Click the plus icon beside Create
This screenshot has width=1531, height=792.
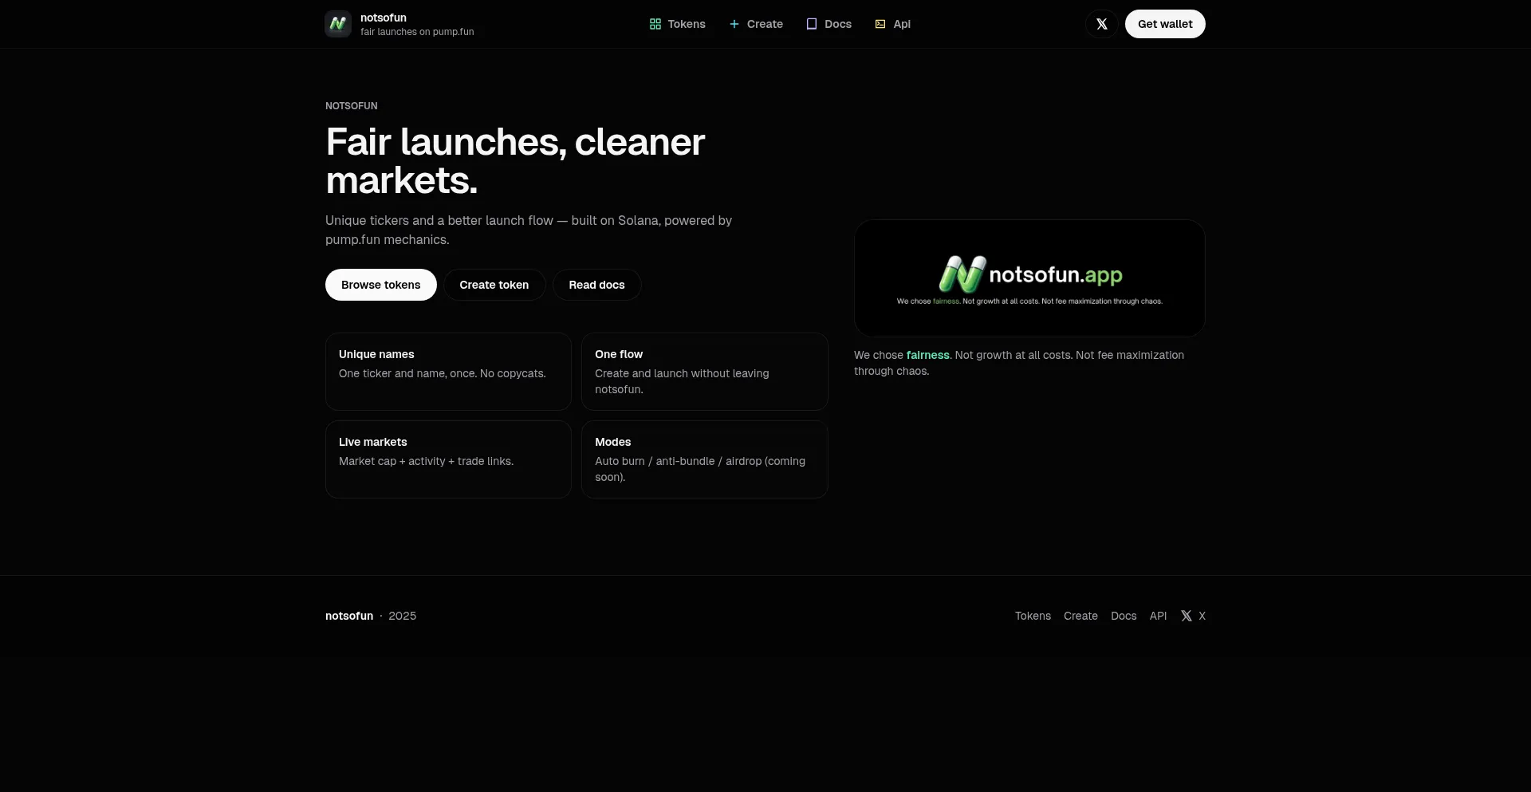(x=734, y=24)
